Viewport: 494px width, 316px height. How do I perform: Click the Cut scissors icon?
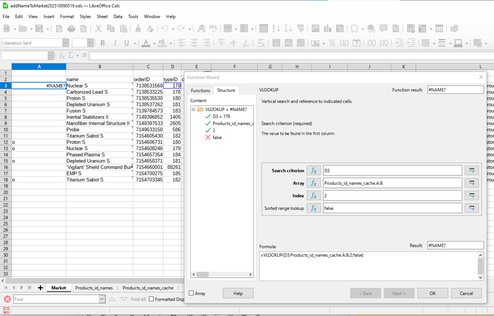pyautogui.click(x=99, y=28)
